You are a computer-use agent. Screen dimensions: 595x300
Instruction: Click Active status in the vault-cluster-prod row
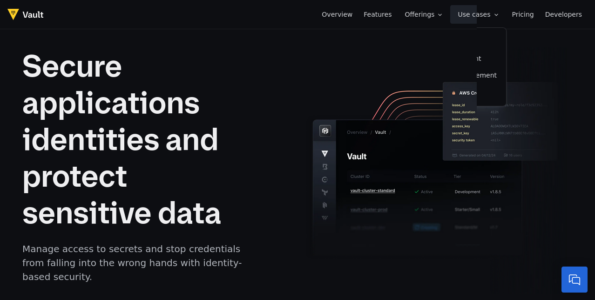tap(427, 209)
